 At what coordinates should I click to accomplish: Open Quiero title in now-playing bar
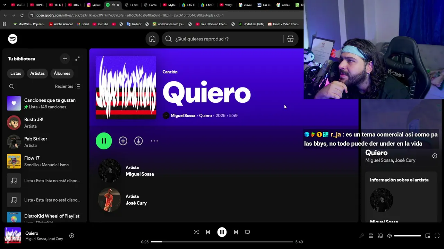pyautogui.click(x=32, y=233)
